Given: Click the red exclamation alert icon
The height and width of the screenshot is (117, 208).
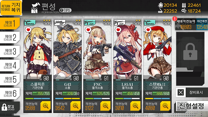Looking at the screenshot, I should [x=175, y=19].
